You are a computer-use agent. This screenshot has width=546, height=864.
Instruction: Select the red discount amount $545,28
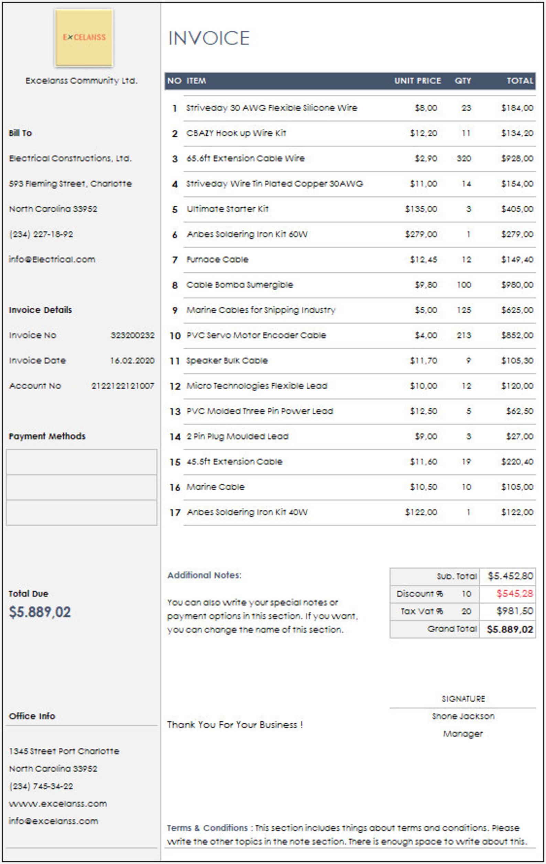point(515,593)
